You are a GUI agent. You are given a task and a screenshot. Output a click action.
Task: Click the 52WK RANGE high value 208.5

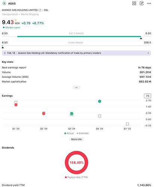click(147, 43)
